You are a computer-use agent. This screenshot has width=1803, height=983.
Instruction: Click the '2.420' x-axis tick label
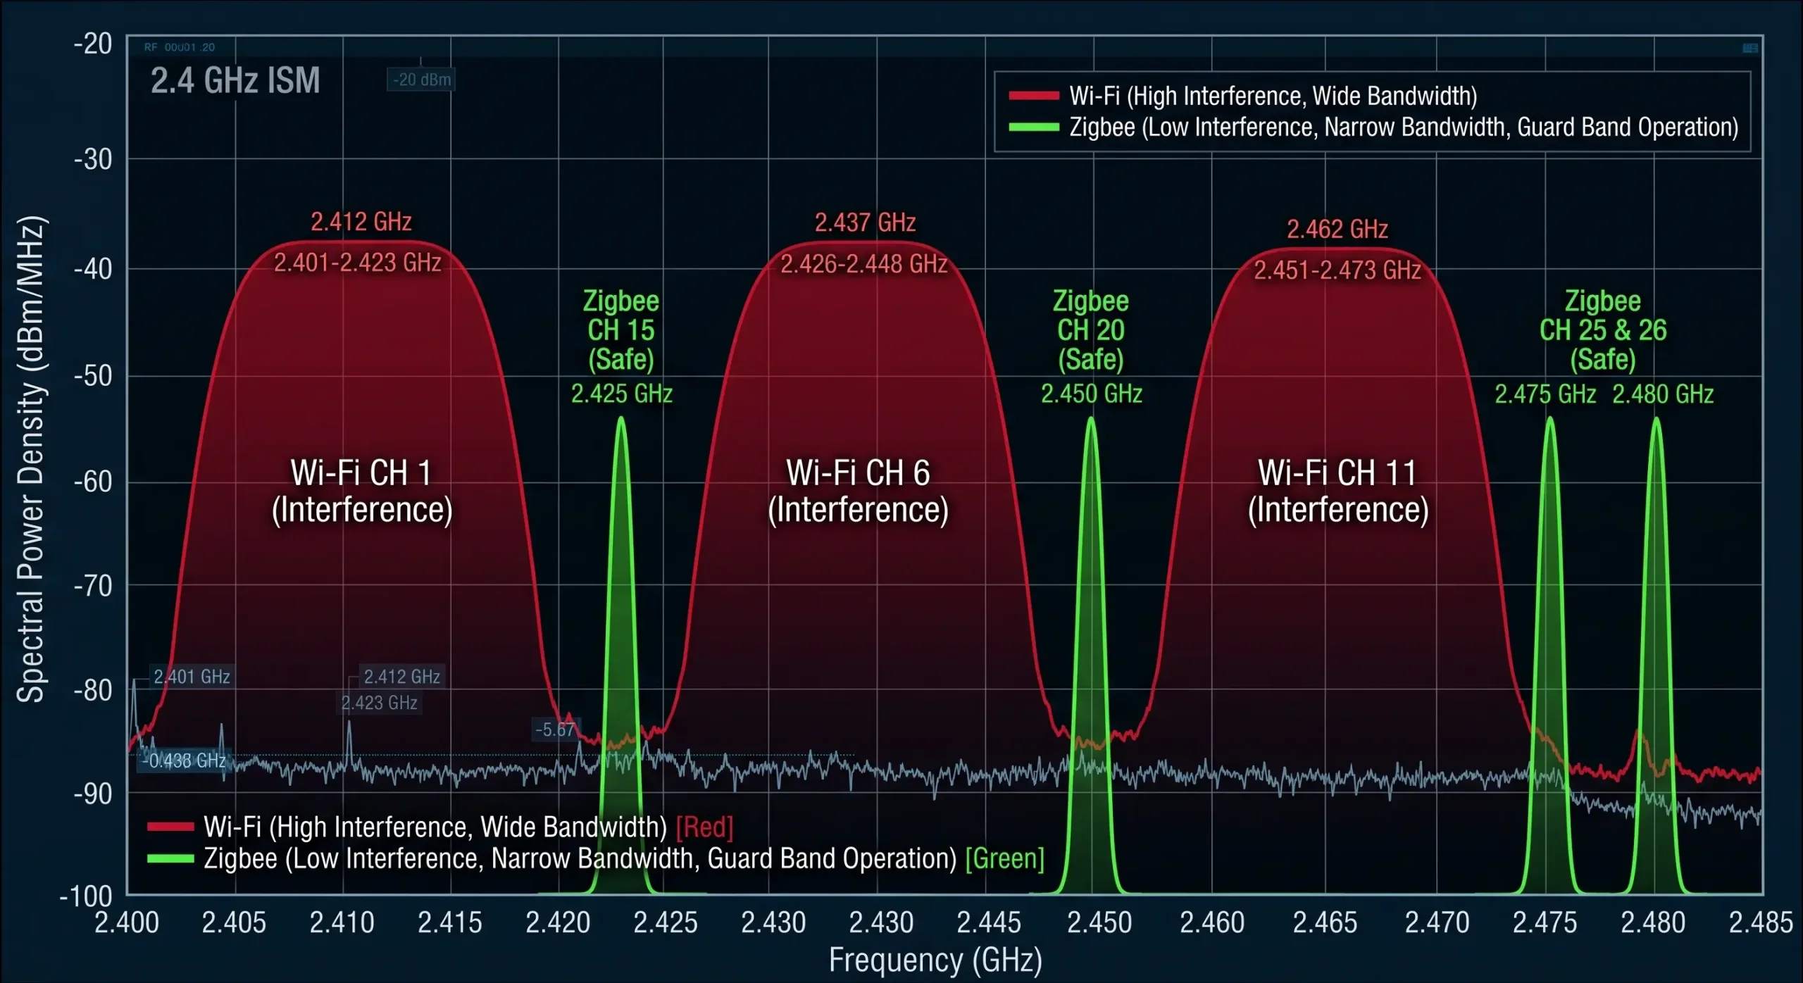coord(558,922)
